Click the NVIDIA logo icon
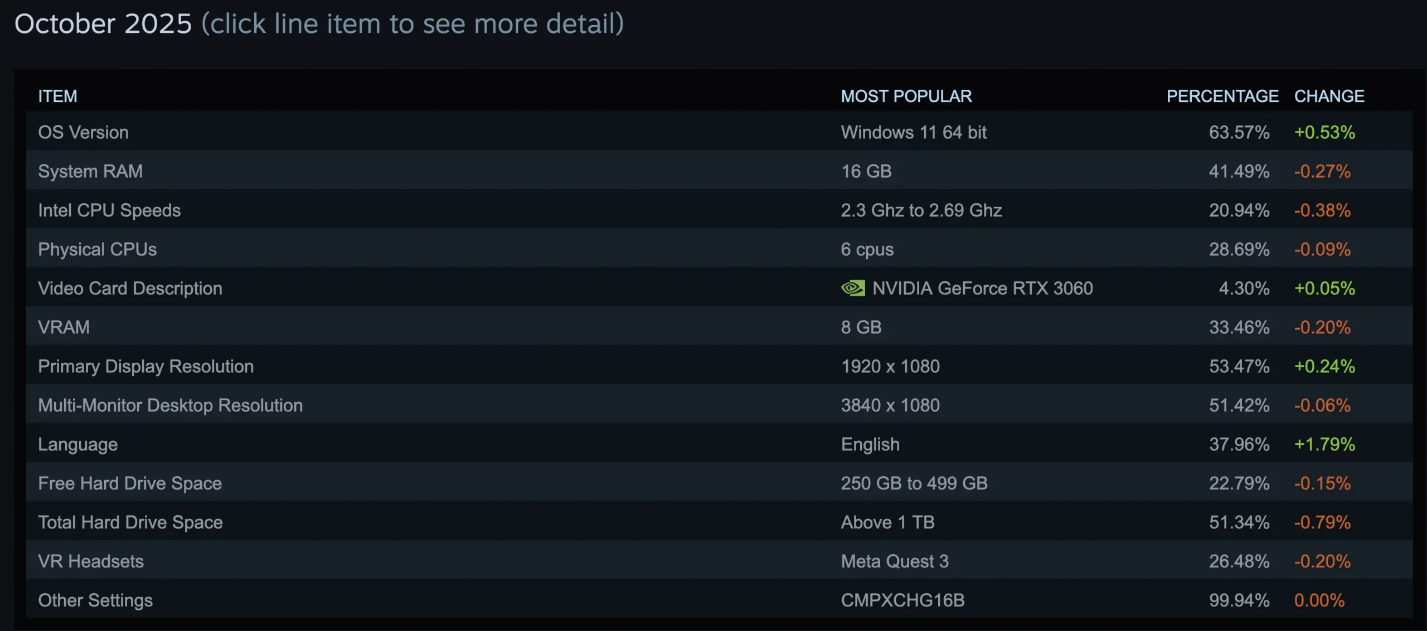1427x631 pixels. coord(853,288)
